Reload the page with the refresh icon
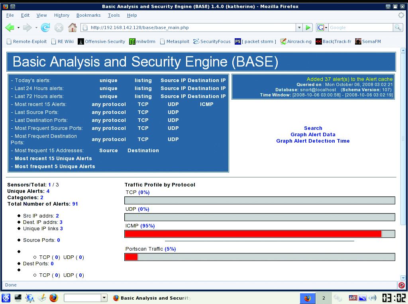This screenshot has width=408, height=304. coord(45,27)
